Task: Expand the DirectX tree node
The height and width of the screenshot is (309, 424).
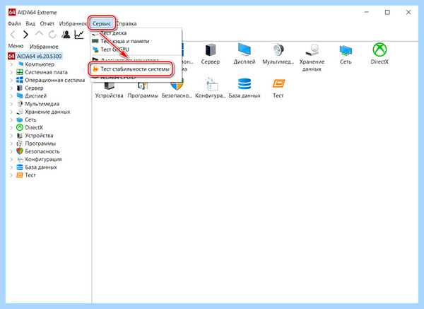Action: (x=11, y=128)
